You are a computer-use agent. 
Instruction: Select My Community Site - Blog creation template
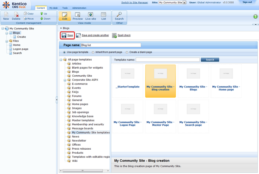click(x=160, y=81)
